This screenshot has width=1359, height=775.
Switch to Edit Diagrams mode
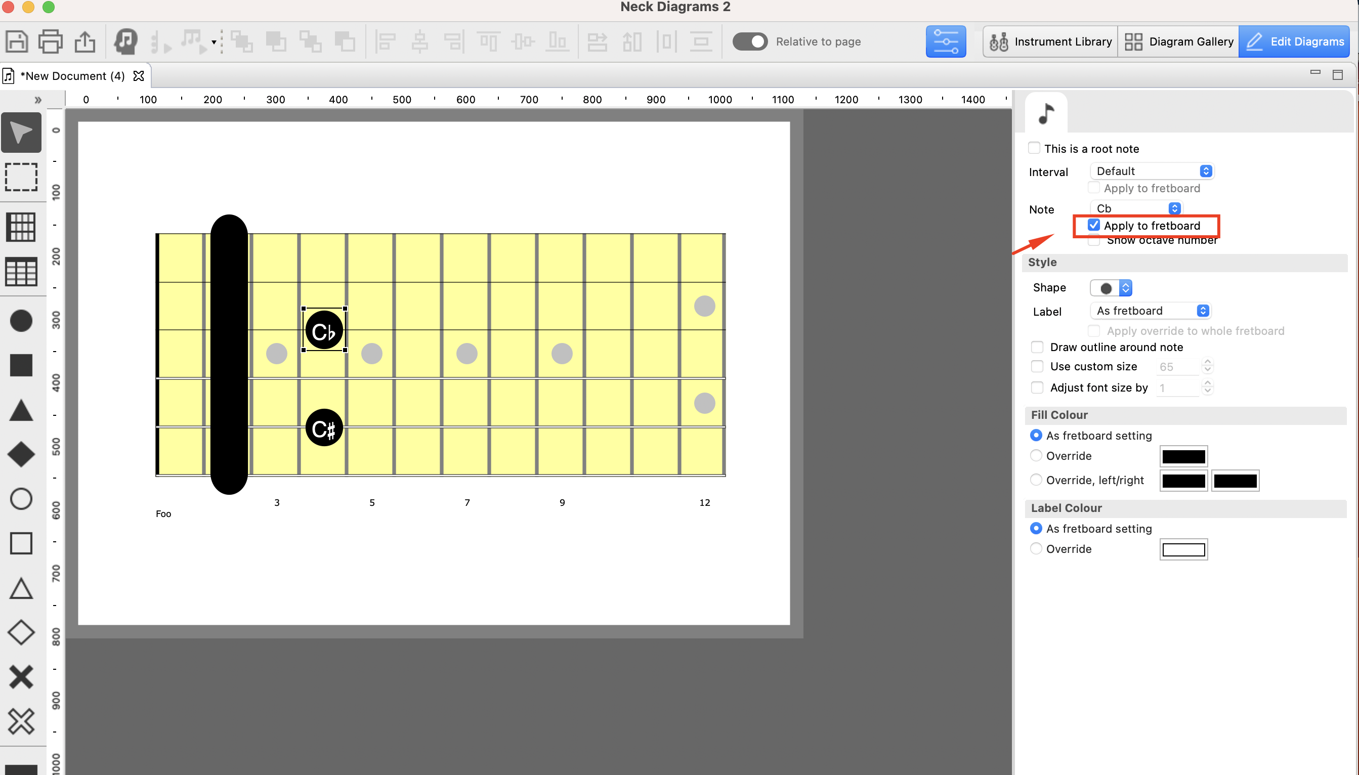(x=1294, y=41)
